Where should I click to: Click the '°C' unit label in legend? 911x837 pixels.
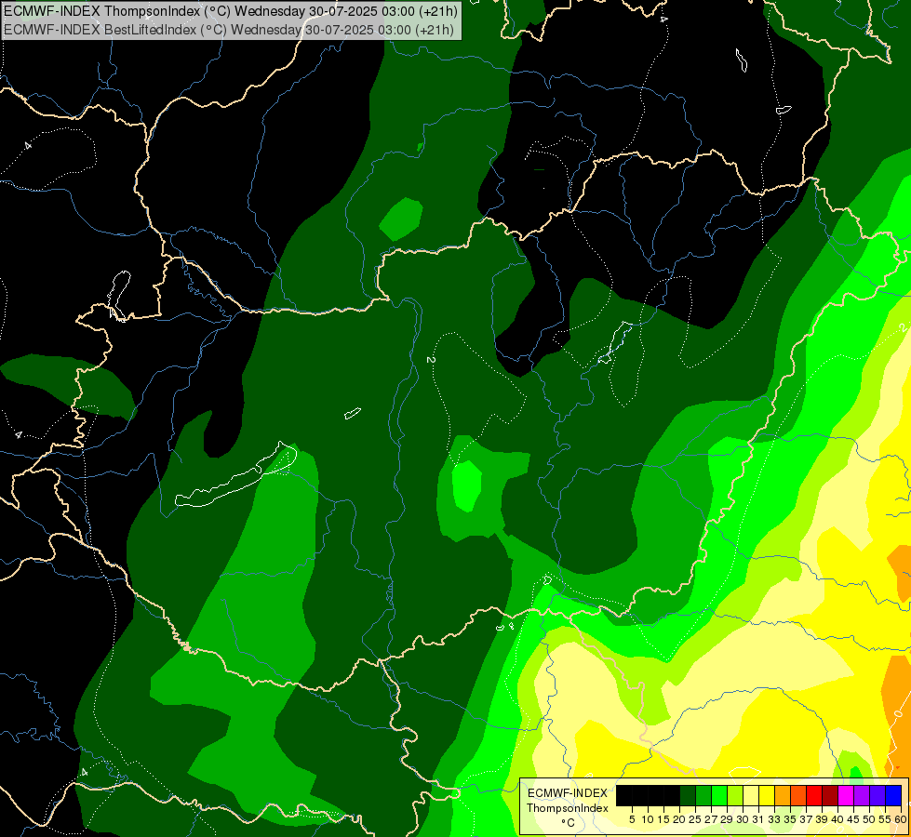(x=568, y=822)
